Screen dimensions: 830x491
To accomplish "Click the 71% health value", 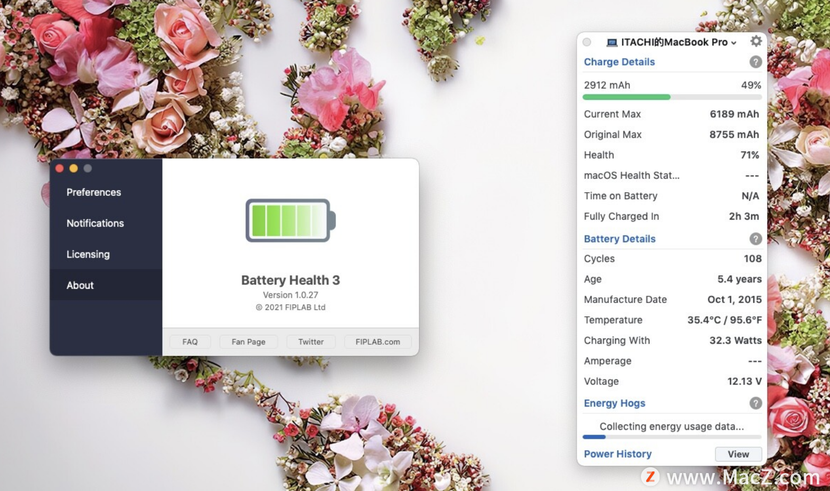I will [x=750, y=155].
